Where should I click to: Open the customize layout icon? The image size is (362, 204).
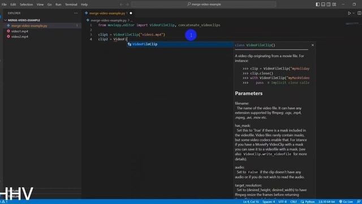pyautogui.click(x=334, y=5)
